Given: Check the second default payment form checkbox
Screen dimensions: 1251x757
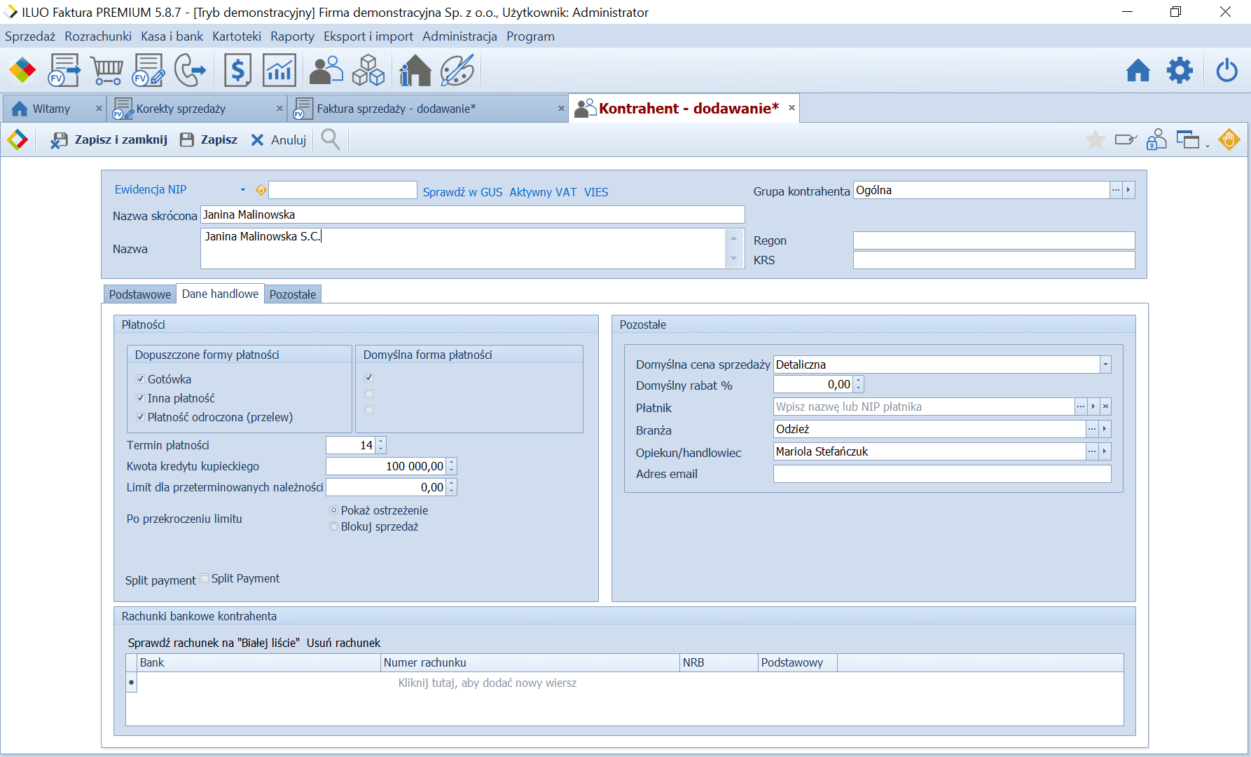Looking at the screenshot, I should click(x=369, y=394).
